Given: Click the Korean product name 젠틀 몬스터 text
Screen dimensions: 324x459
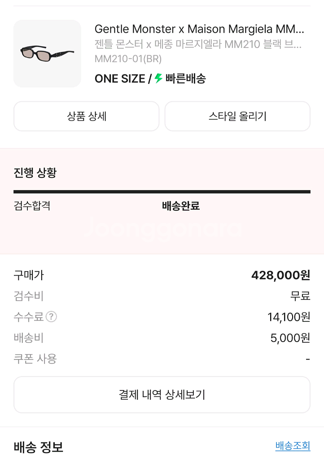Looking at the screenshot, I should click(198, 45).
